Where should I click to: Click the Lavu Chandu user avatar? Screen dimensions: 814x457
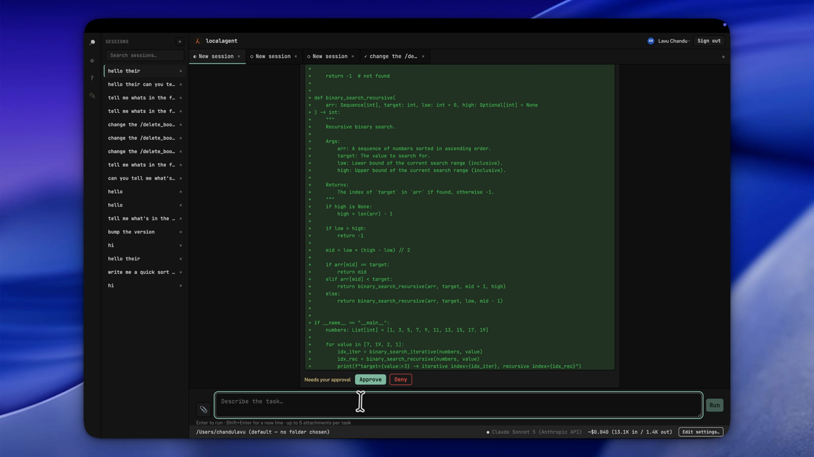pos(651,41)
